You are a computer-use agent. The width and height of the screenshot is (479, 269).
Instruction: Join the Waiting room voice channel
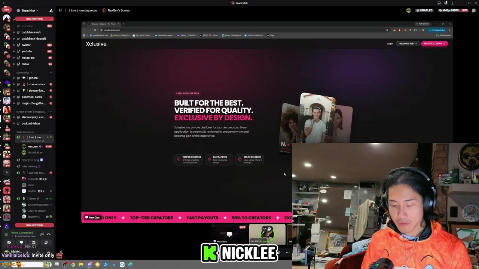tap(34, 173)
